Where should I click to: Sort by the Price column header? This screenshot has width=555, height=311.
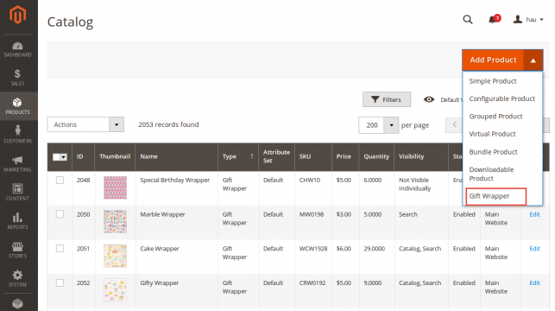pyautogui.click(x=345, y=157)
